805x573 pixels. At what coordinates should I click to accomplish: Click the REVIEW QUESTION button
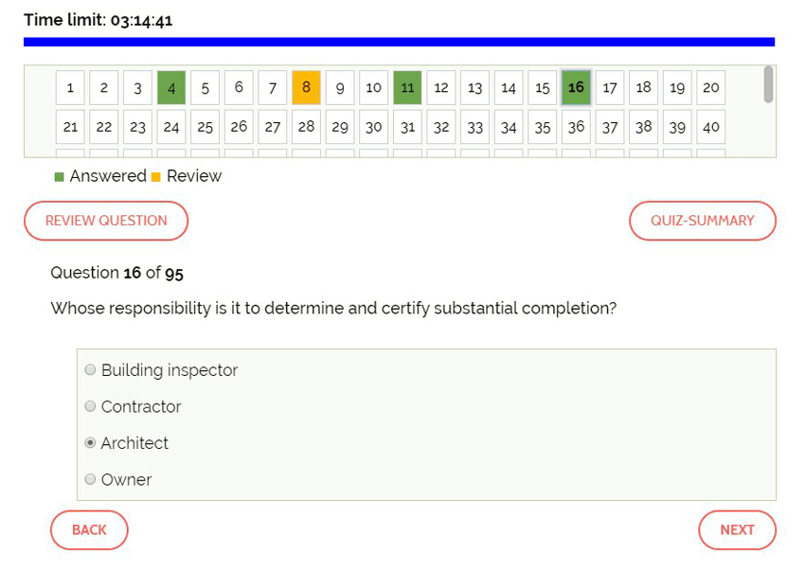(106, 221)
